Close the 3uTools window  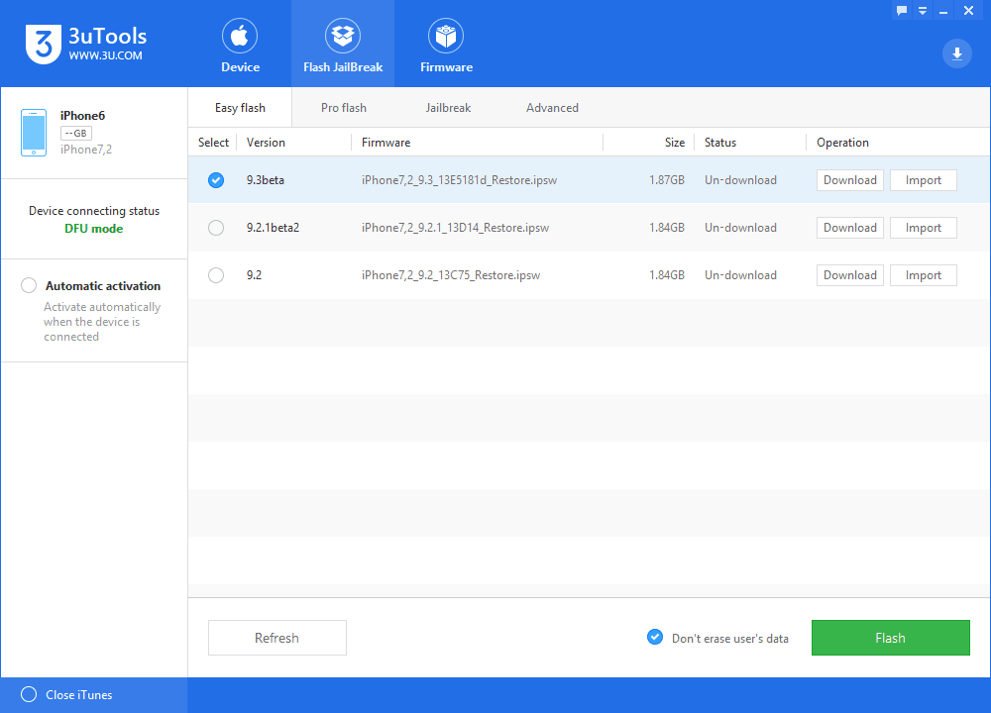[968, 11]
